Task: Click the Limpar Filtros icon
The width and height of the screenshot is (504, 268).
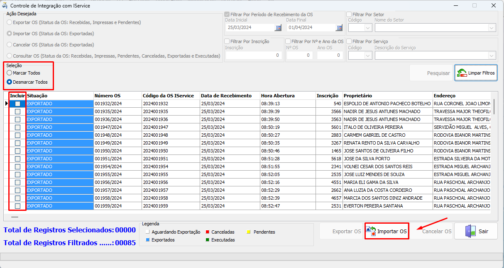Action: tap(462, 73)
